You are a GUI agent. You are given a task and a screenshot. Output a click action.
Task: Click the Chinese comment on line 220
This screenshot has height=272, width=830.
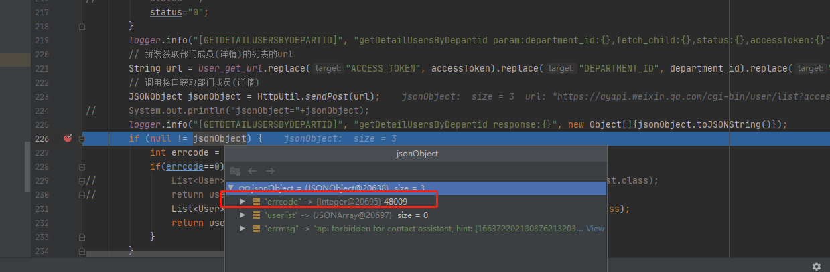coord(212,55)
